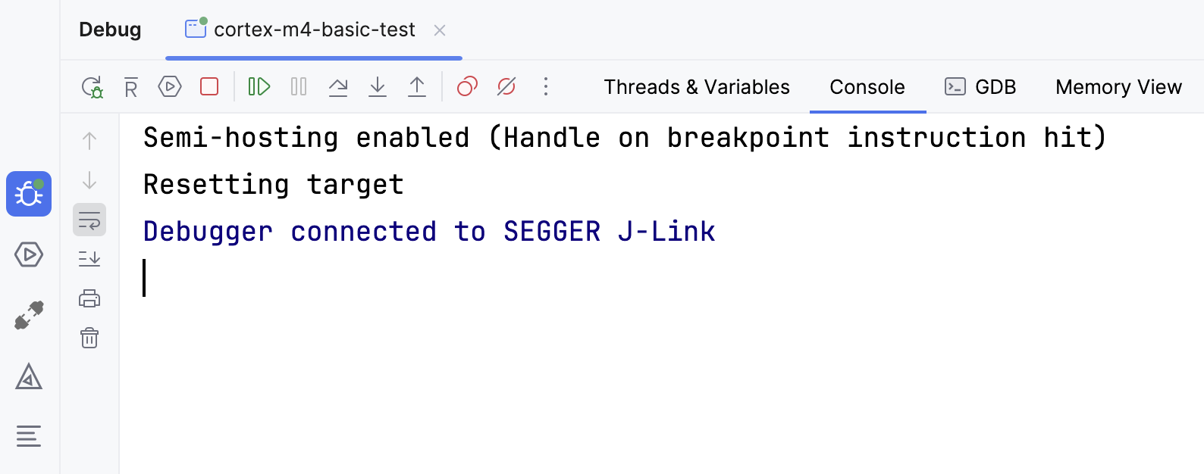Clear the console with trash icon
Viewport: 1204px width, 474px height.
pyautogui.click(x=89, y=338)
